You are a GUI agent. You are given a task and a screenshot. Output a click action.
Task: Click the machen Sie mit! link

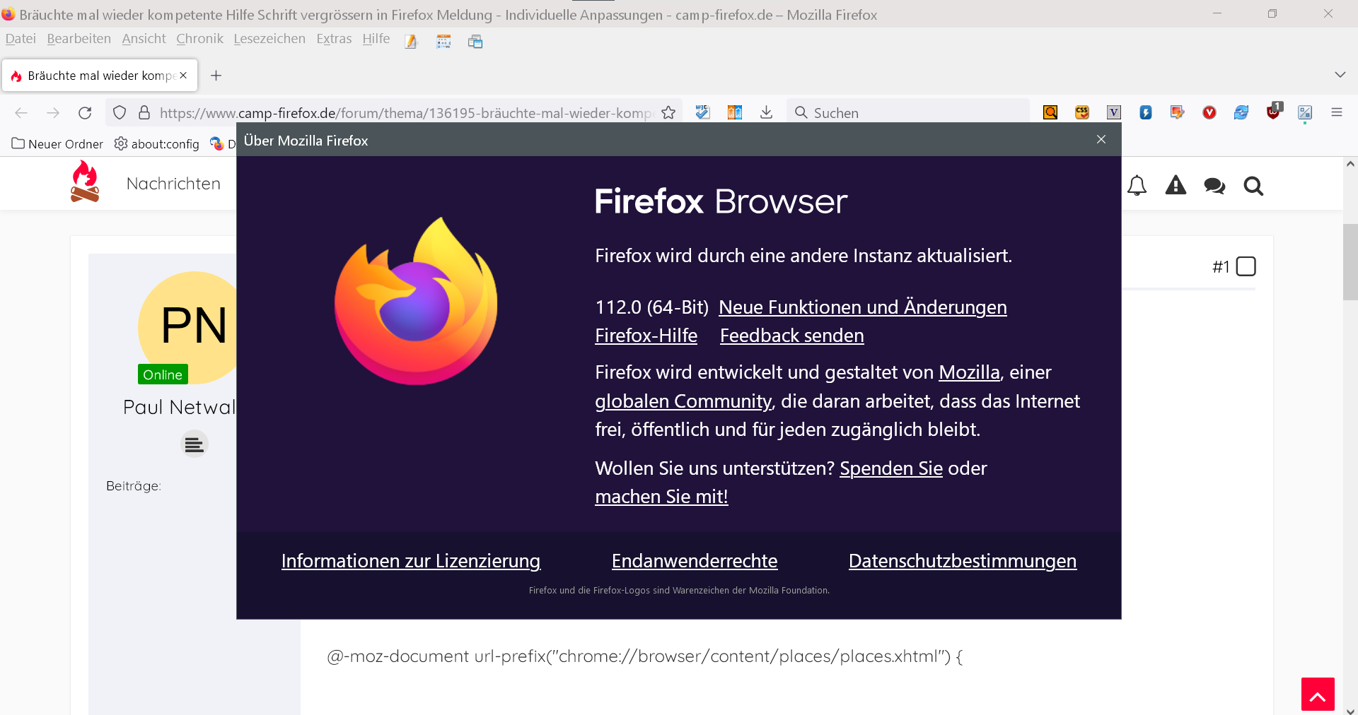click(661, 497)
